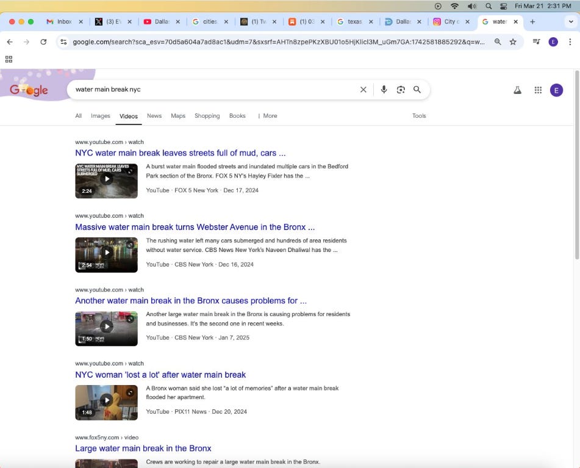The height and width of the screenshot is (468, 580).
Task: Switch to the (1) 03 tab
Action: point(307,22)
